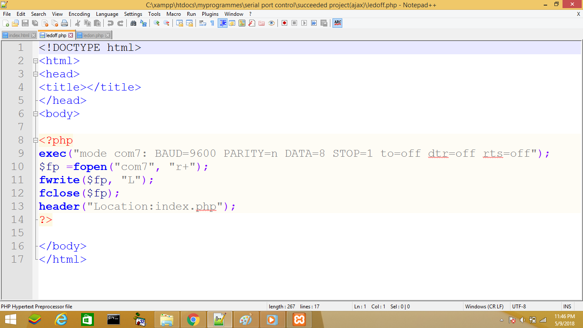Image resolution: width=583 pixels, height=328 pixels.
Task: Click the Paste clipboard icon
Action: (x=97, y=23)
